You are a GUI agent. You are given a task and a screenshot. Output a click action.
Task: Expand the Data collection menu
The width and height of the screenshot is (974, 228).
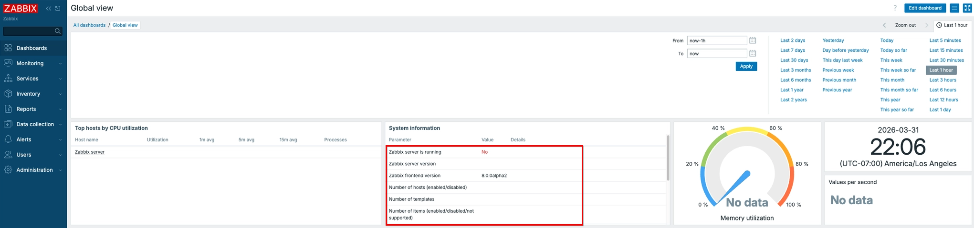click(x=33, y=124)
